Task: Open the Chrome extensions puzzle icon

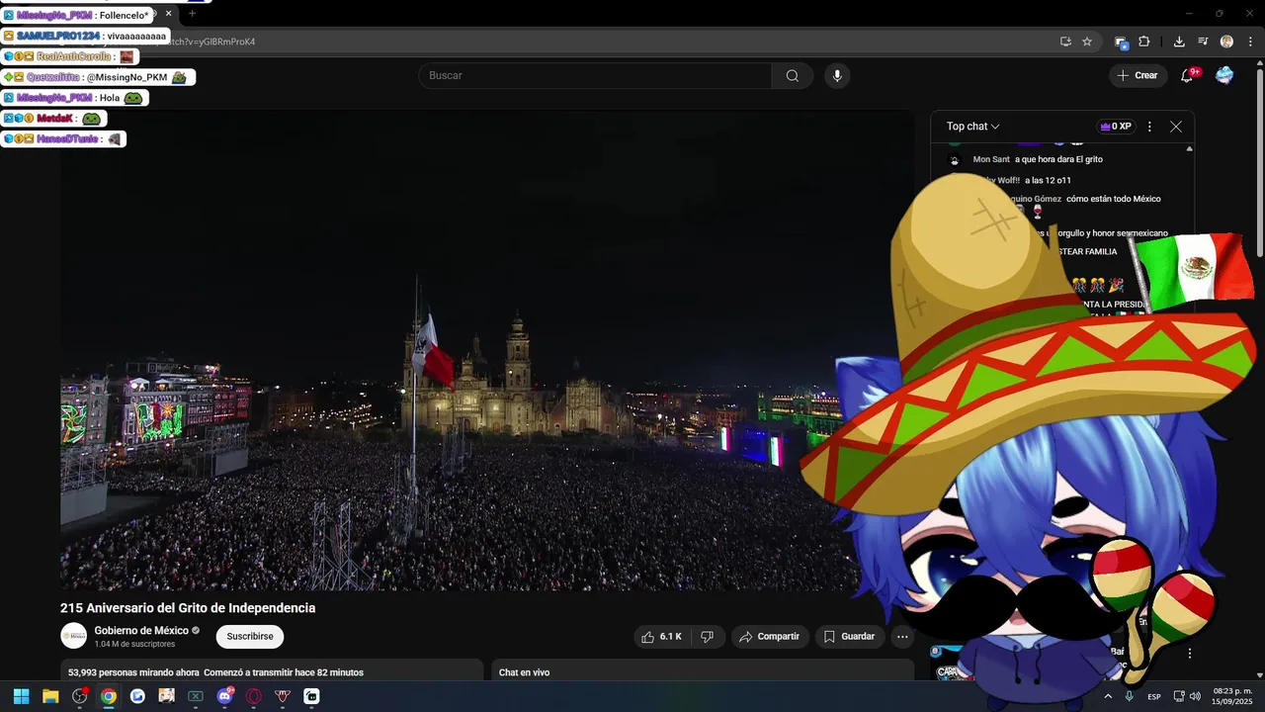Action: coord(1143,42)
